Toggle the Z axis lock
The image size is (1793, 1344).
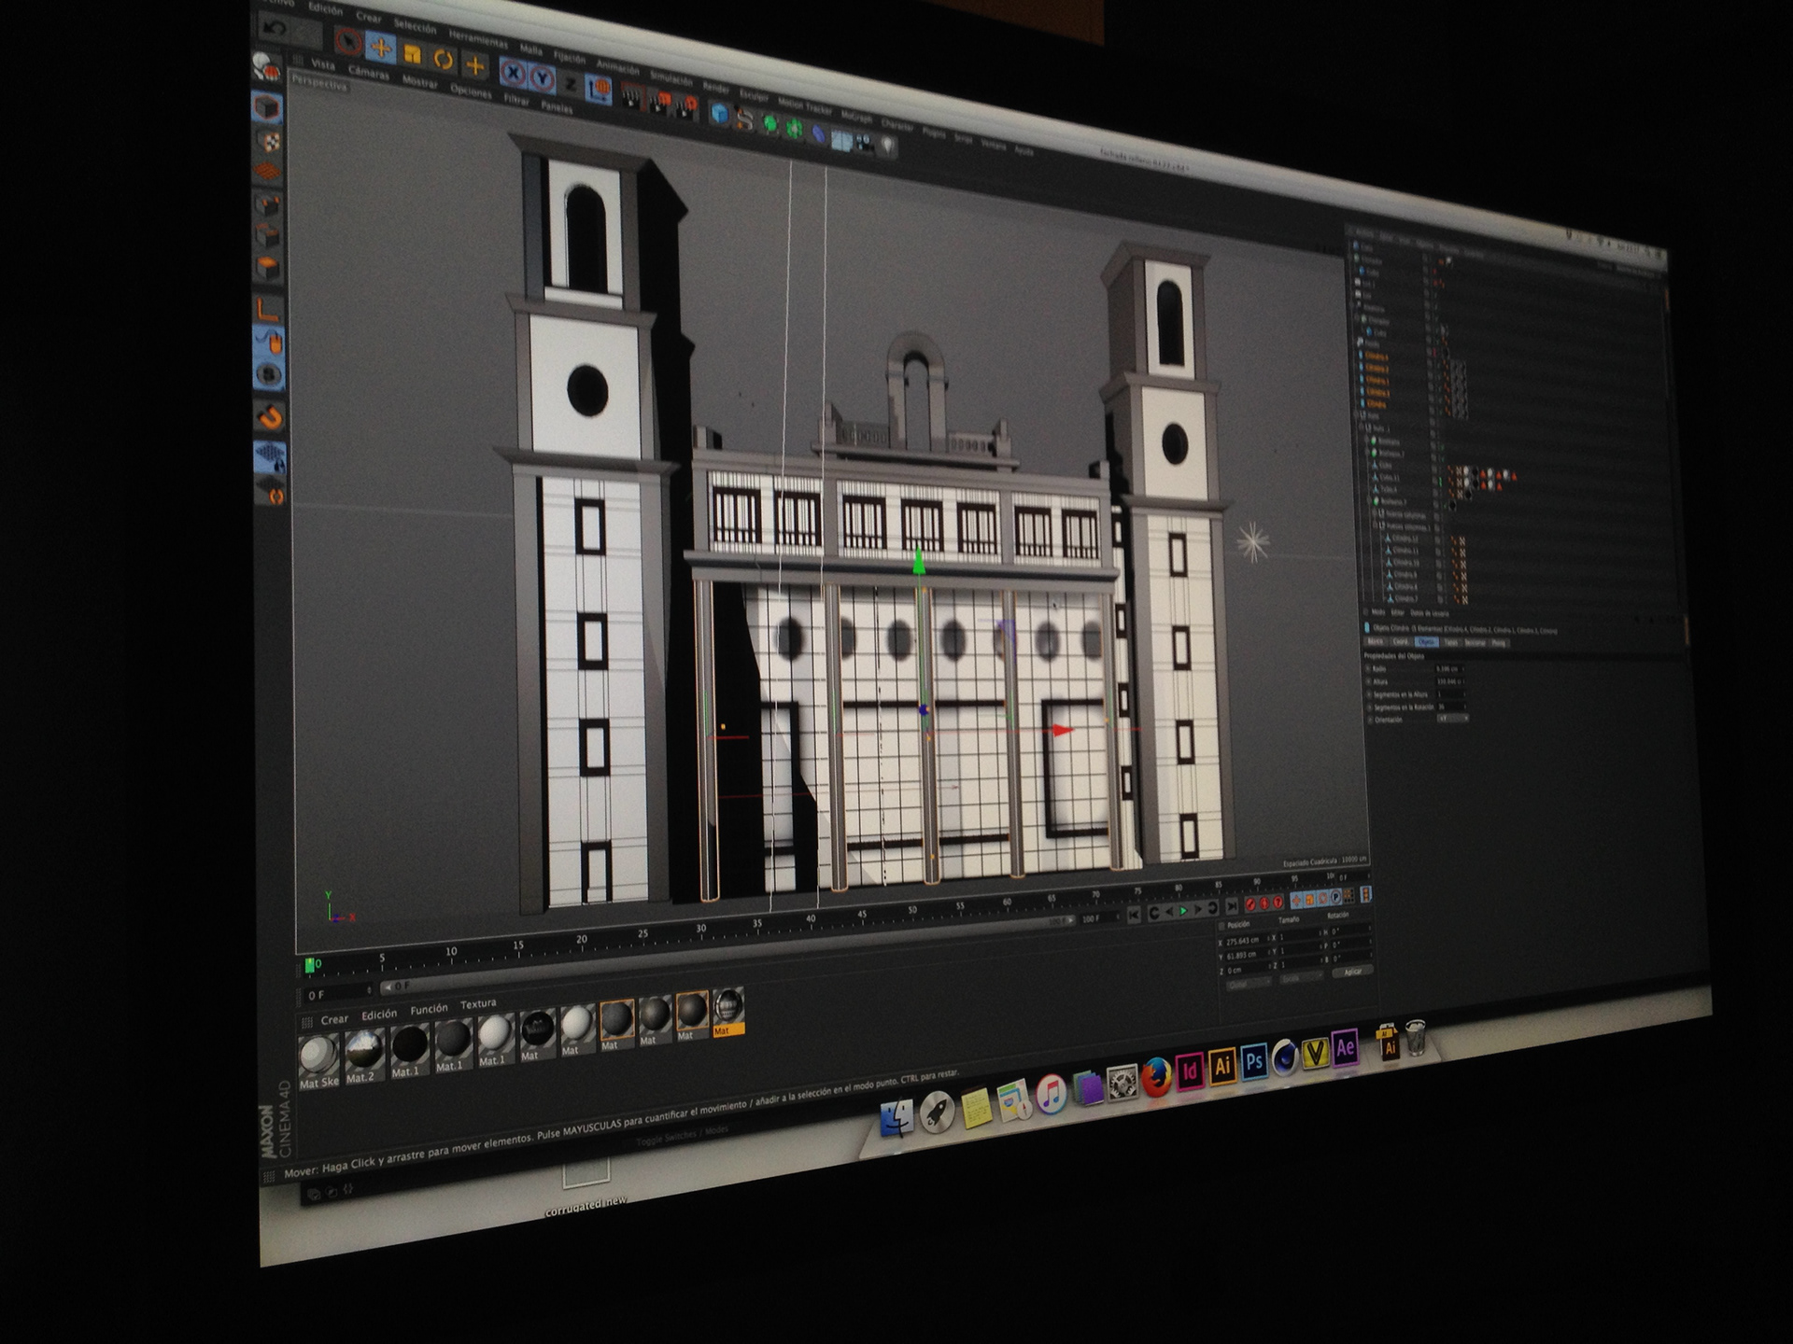(x=570, y=84)
